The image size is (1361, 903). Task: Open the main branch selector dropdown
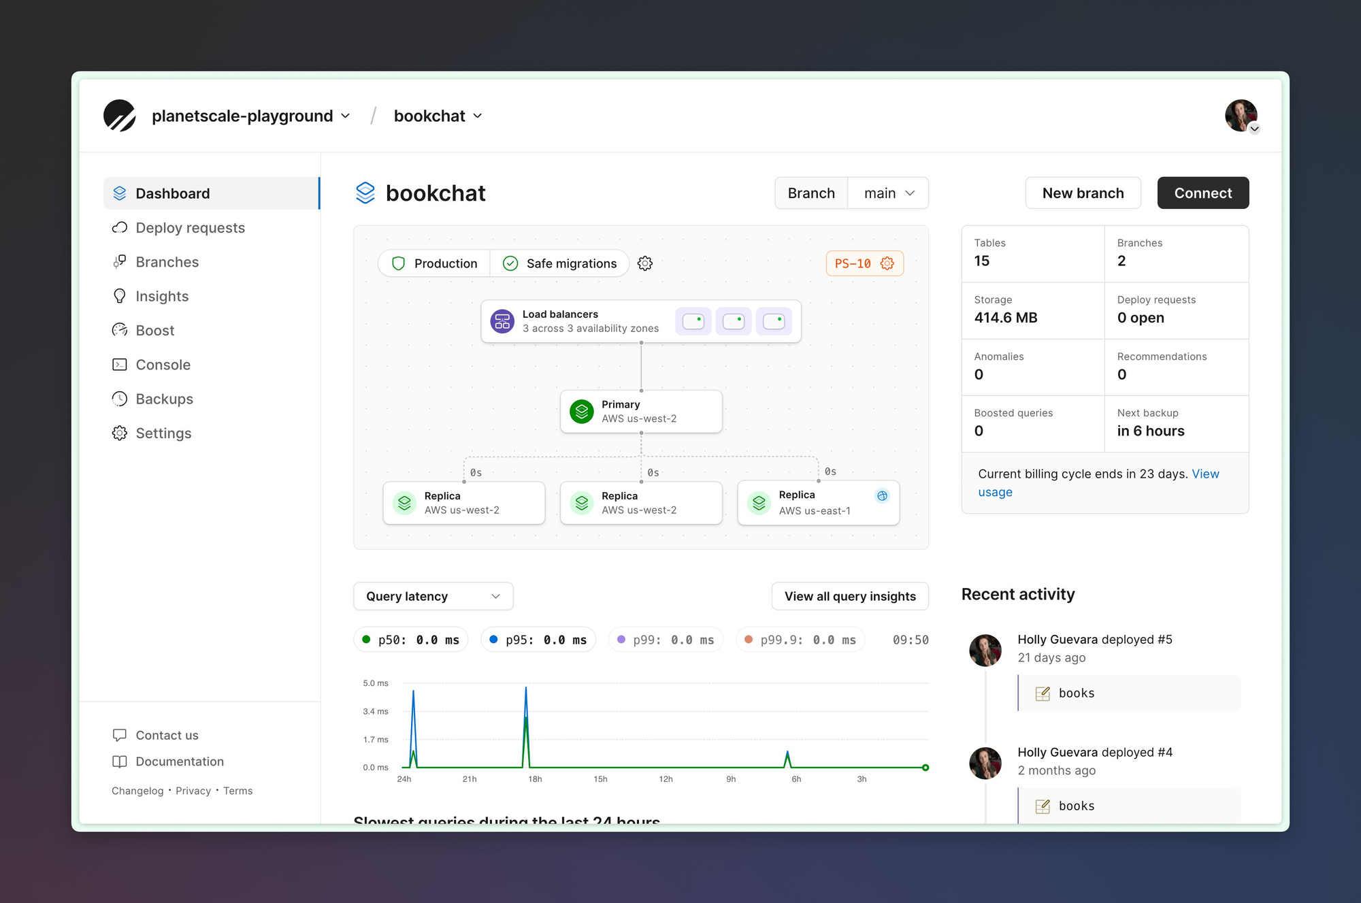pos(888,193)
